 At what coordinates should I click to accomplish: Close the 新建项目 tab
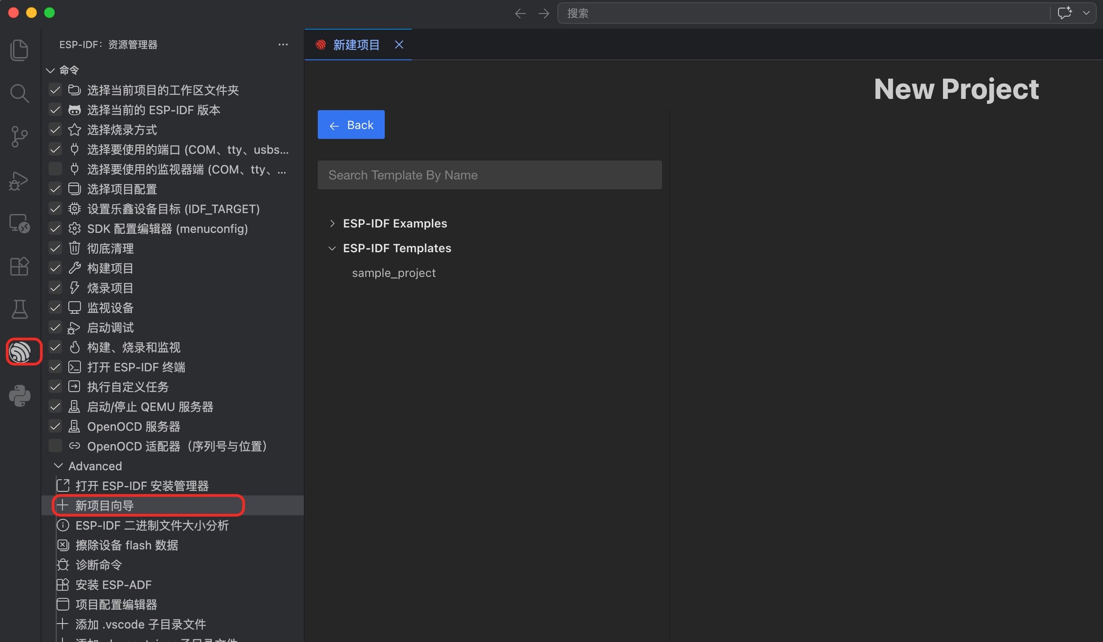click(399, 45)
